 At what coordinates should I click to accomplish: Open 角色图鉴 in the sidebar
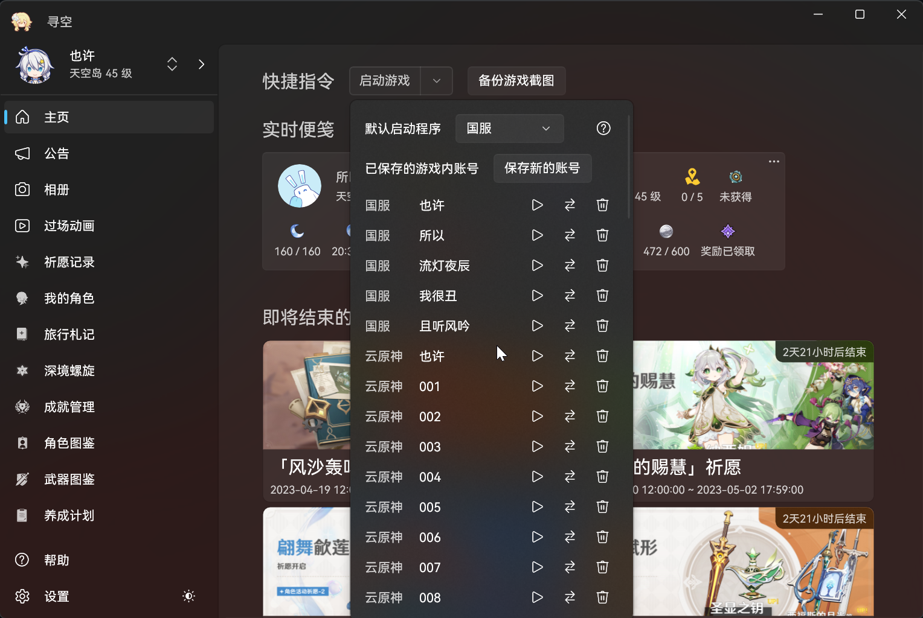click(x=109, y=443)
